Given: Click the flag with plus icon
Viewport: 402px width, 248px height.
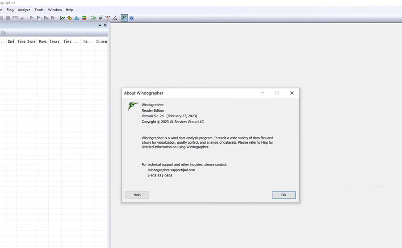Looking at the screenshot, I should (x=46, y=18).
